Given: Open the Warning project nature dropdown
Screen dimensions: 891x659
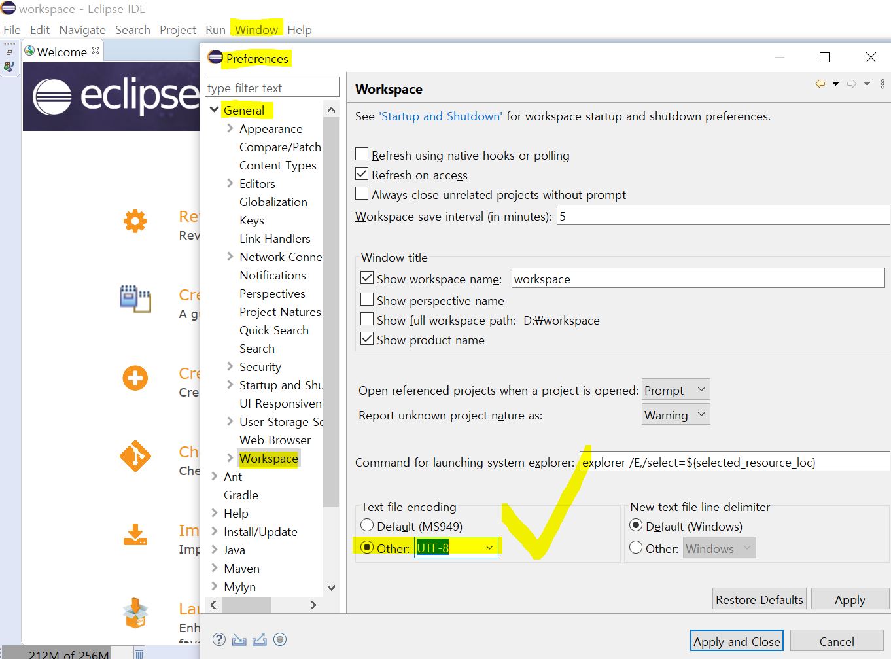Looking at the screenshot, I should [676, 415].
